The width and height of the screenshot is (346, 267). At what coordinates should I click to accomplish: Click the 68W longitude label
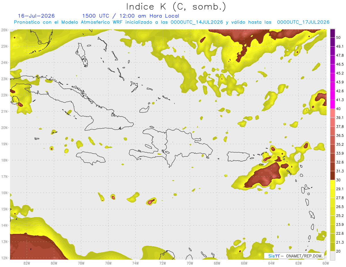pos(217,263)
